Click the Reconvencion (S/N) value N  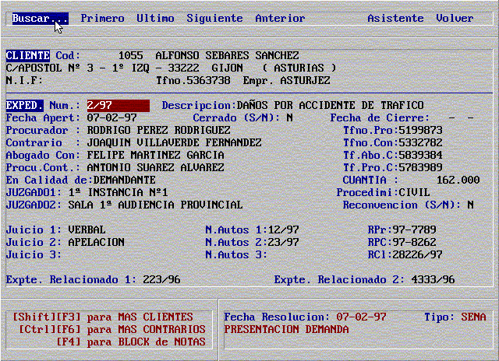tap(470, 205)
